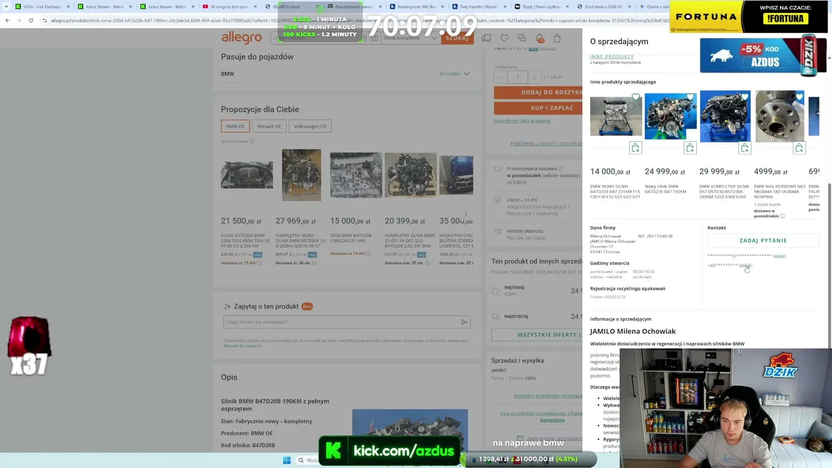
Task: Open the 21 500 zł suggested engine thumbnail
Action: click(247, 175)
